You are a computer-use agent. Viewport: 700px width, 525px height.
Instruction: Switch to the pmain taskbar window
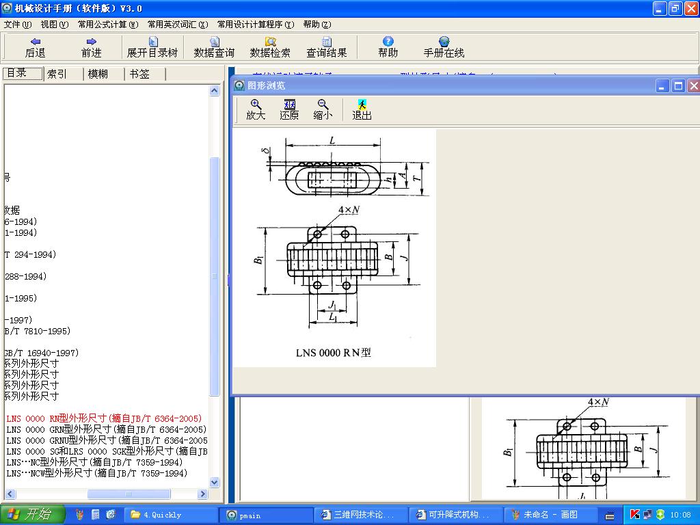click(267, 515)
